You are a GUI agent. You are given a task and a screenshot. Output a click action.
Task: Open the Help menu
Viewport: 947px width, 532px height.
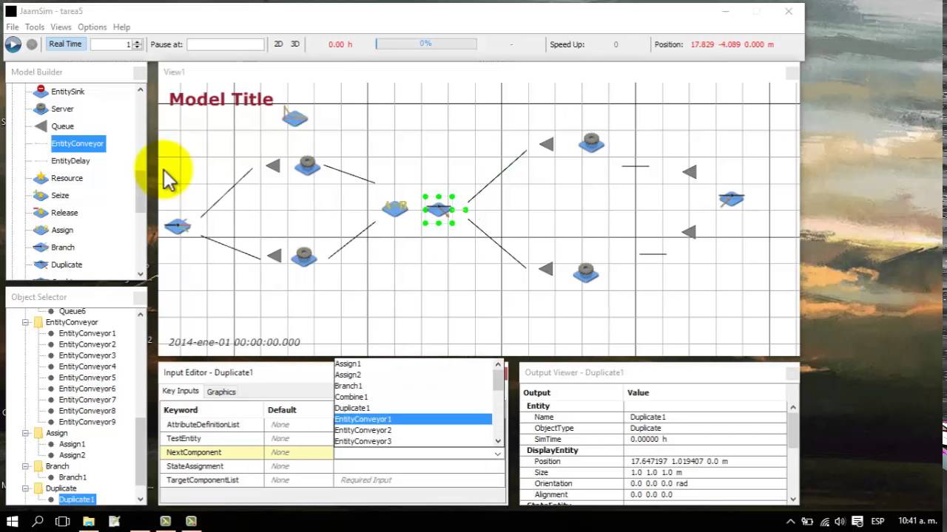click(122, 27)
